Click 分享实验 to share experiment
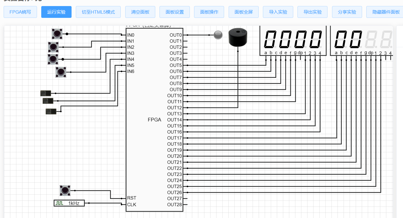 (x=347, y=12)
